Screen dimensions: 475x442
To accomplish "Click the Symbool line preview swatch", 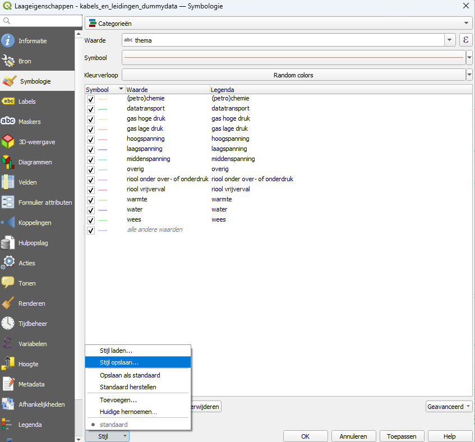I will tap(293, 57).
